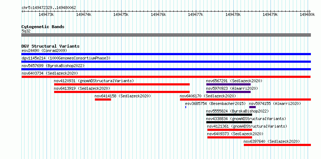Click the 149480k ruler tick label
Screen dimensions: 321x159
click(x=308, y=14)
